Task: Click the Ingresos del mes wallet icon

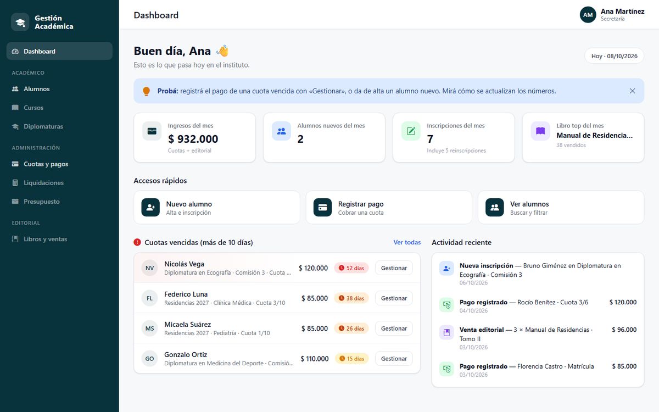Action: [152, 131]
